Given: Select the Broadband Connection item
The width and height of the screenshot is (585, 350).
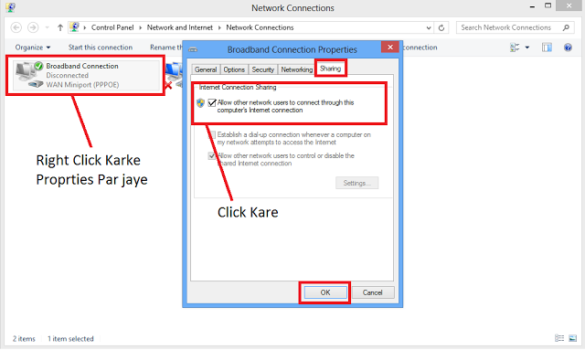Looking at the screenshot, I should 87,75.
